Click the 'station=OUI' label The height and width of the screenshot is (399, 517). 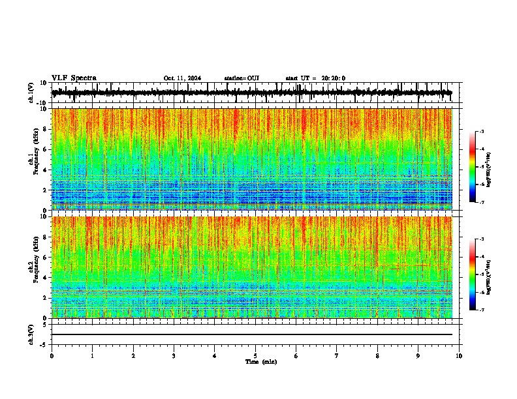pyautogui.click(x=242, y=78)
